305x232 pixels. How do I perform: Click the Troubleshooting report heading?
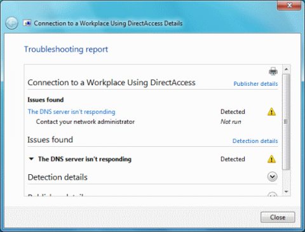66,50
